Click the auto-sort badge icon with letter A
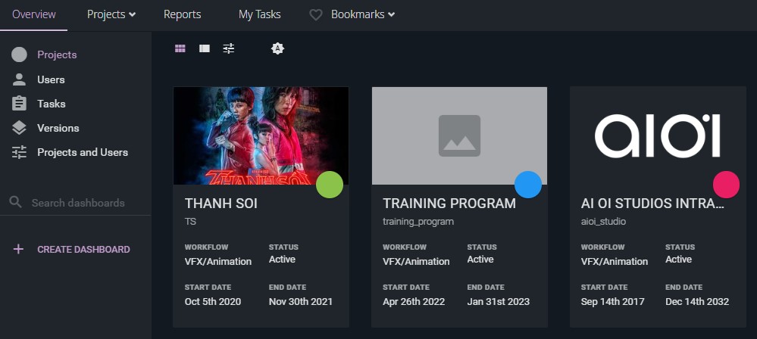 click(x=277, y=48)
